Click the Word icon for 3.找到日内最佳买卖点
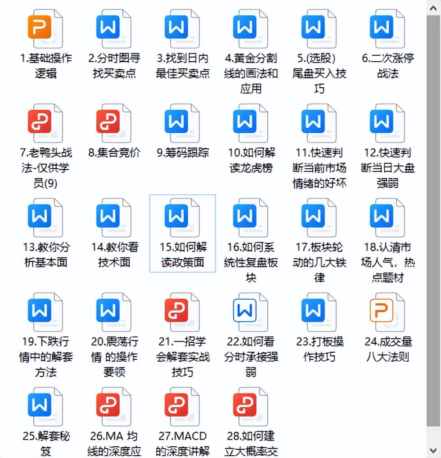 (182, 29)
